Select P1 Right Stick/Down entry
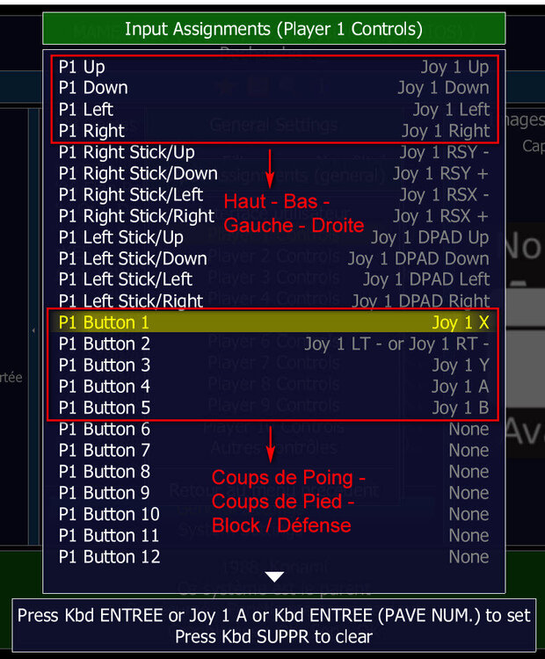The image size is (545, 659). click(x=273, y=174)
